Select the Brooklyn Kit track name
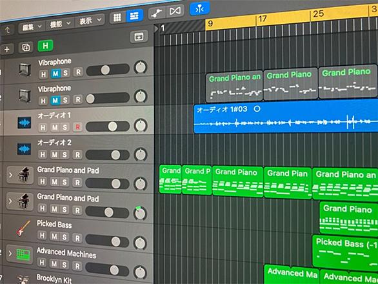 (x=54, y=279)
